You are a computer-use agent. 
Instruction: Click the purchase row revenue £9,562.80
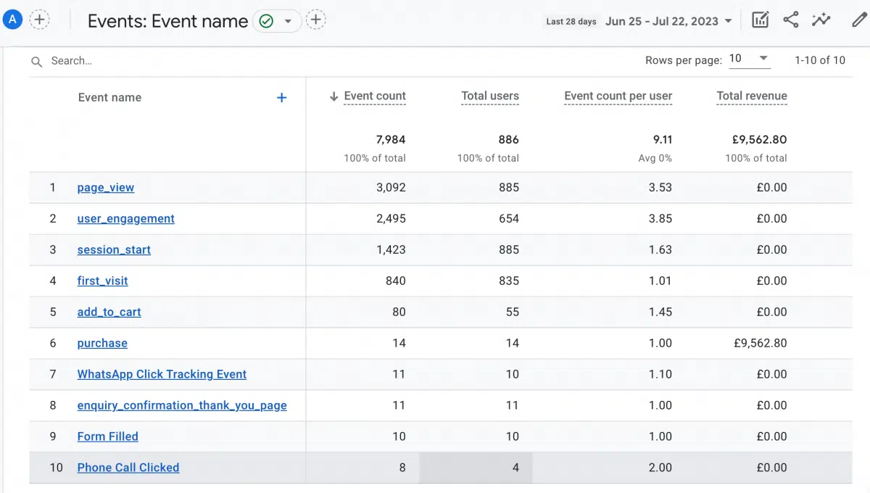click(x=761, y=343)
